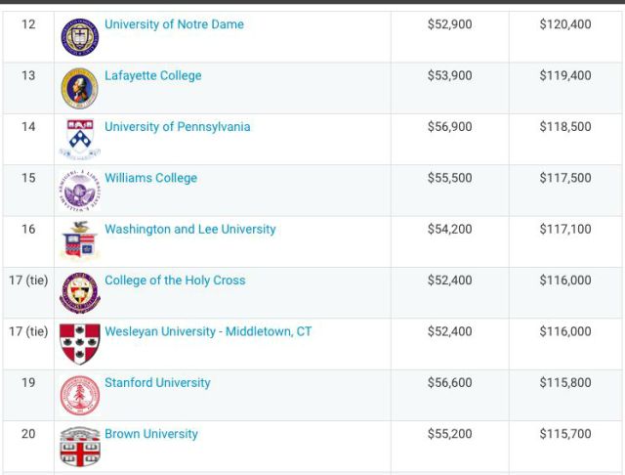Screen dimensions: 625x475
Task: Open the Lafayette College link
Action: pyautogui.click(x=153, y=76)
